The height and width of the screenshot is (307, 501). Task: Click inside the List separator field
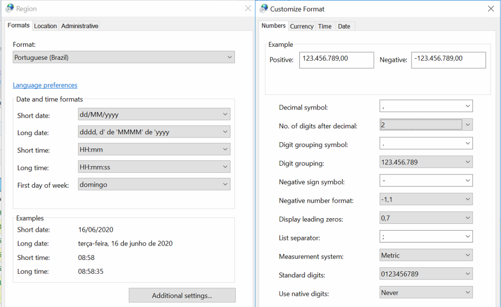pos(420,237)
